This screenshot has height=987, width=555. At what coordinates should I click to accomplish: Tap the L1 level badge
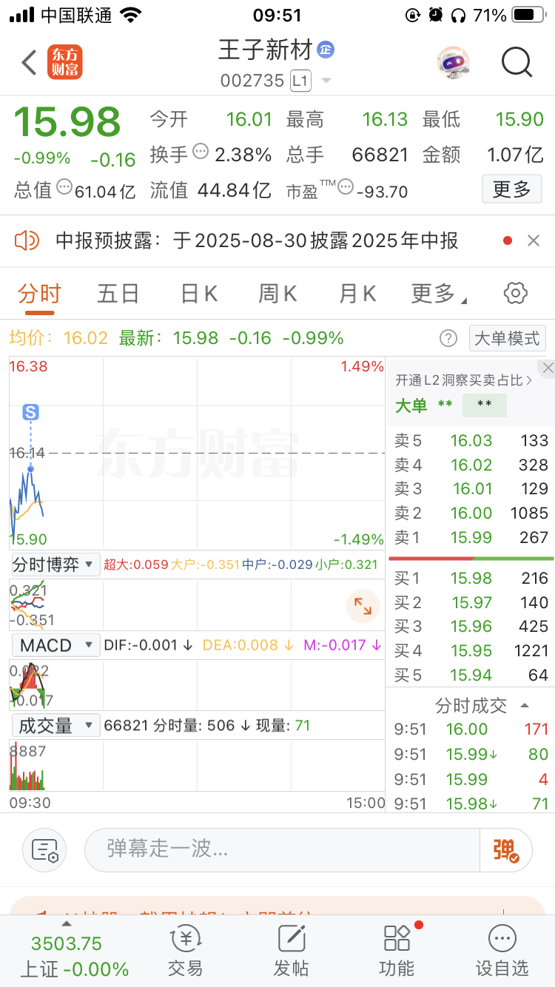[x=300, y=80]
